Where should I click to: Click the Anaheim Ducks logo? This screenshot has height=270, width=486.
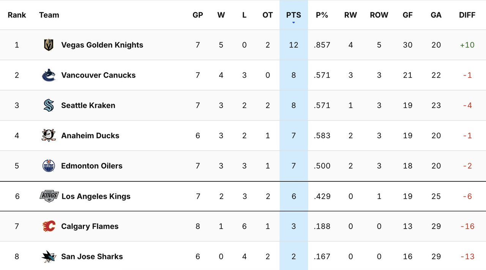49,136
